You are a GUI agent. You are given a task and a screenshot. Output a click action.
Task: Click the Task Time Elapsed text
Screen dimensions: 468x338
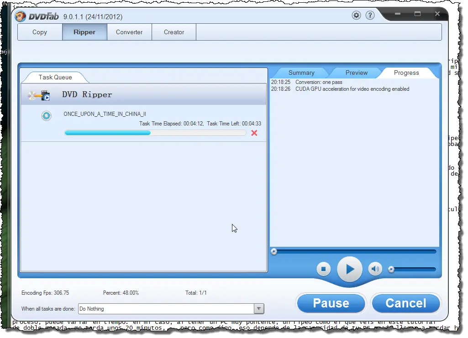point(171,124)
